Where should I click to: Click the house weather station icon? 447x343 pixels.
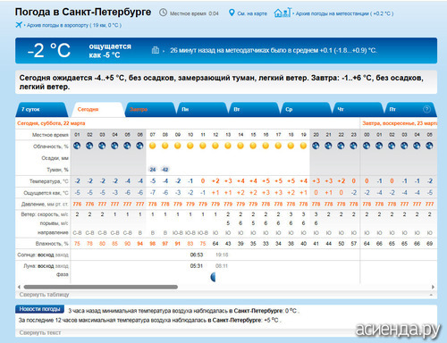pyautogui.click(x=283, y=13)
